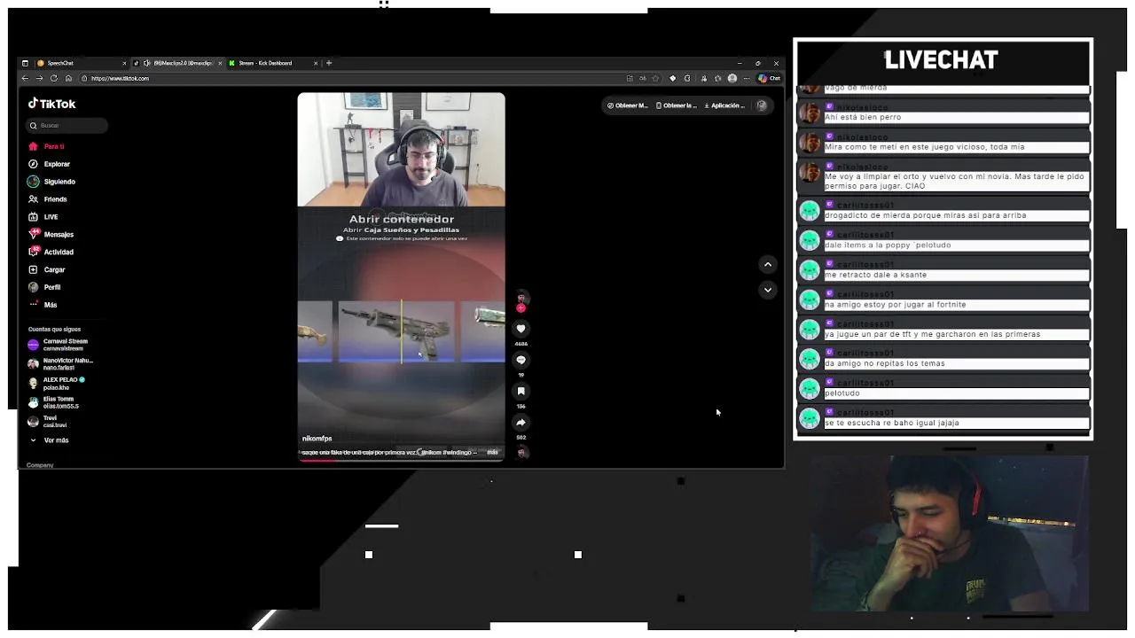Open the Friends page
1135x638 pixels.
[49, 199]
